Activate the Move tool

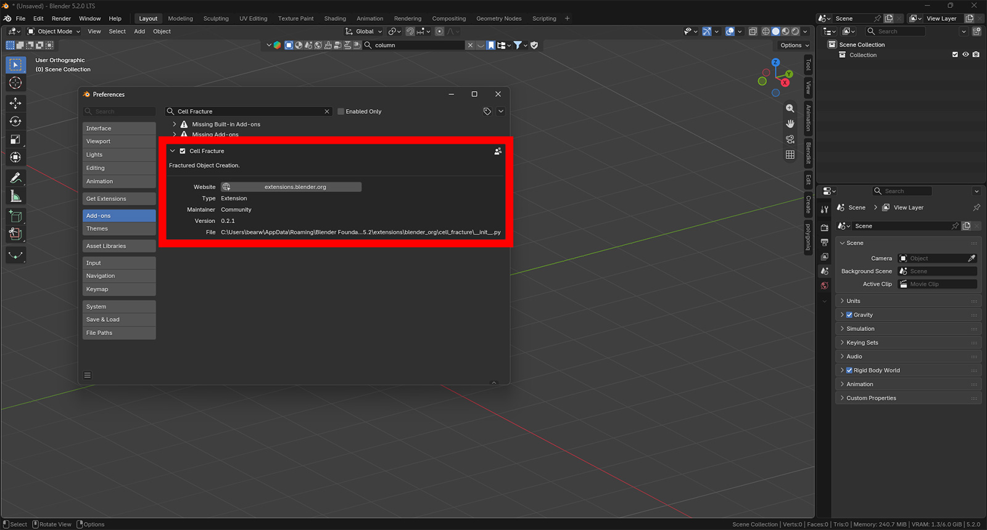point(15,104)
